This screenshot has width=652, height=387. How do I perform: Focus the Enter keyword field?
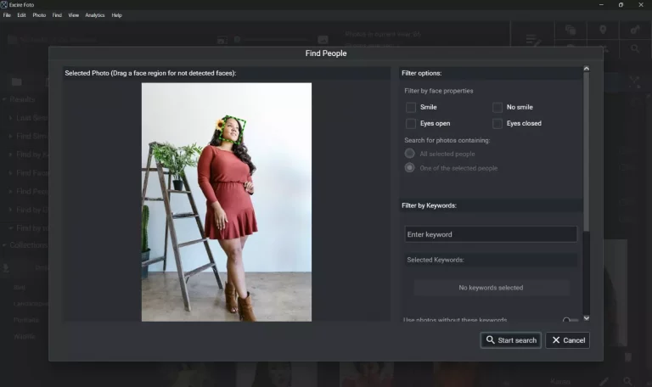[x=491, y=234]
